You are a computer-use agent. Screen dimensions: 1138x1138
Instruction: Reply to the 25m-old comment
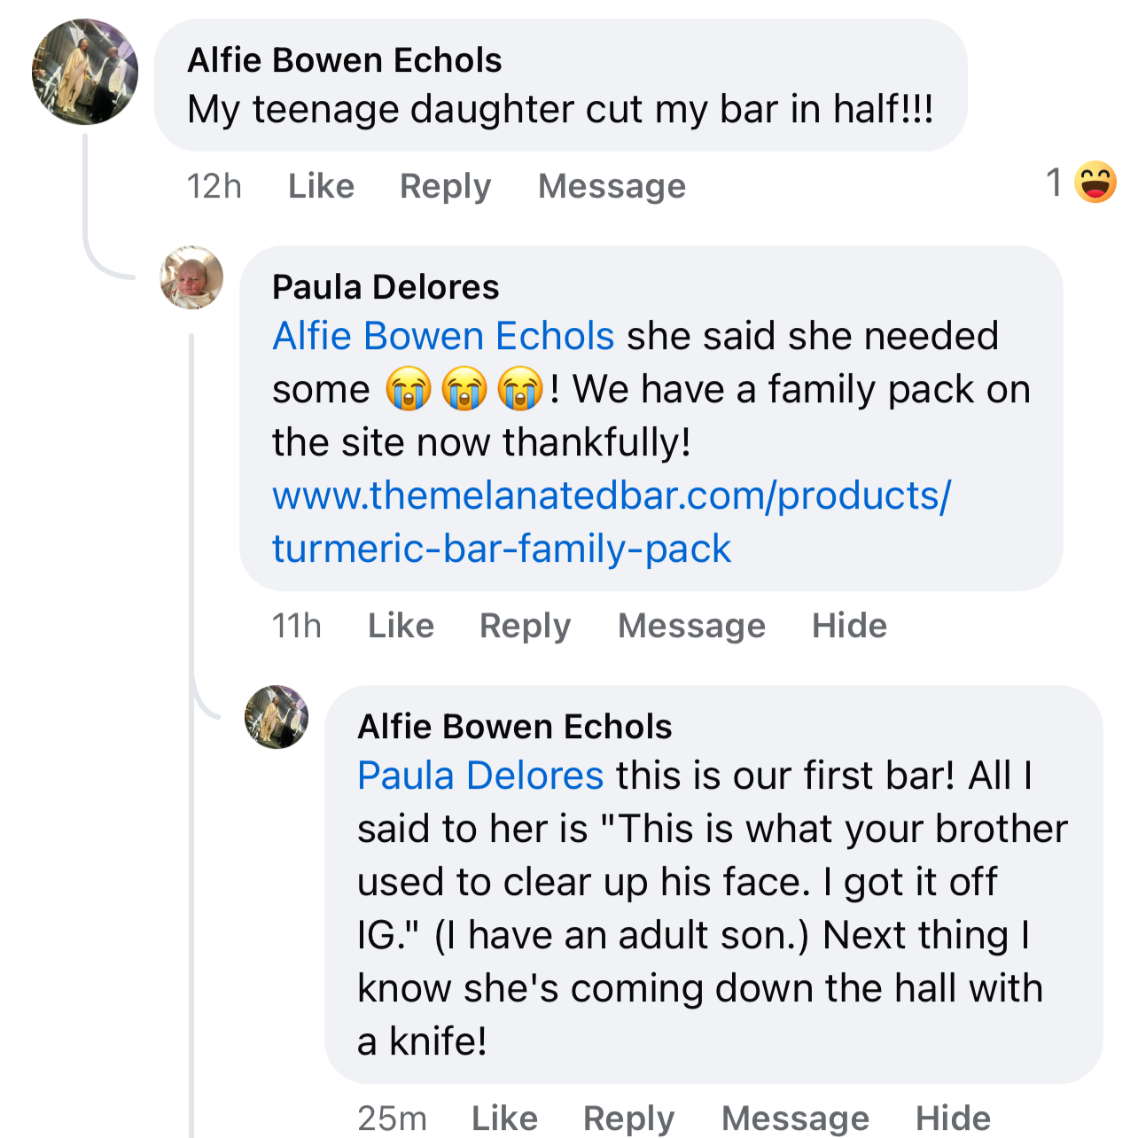pyautogui.click(x=628, y=1118)
